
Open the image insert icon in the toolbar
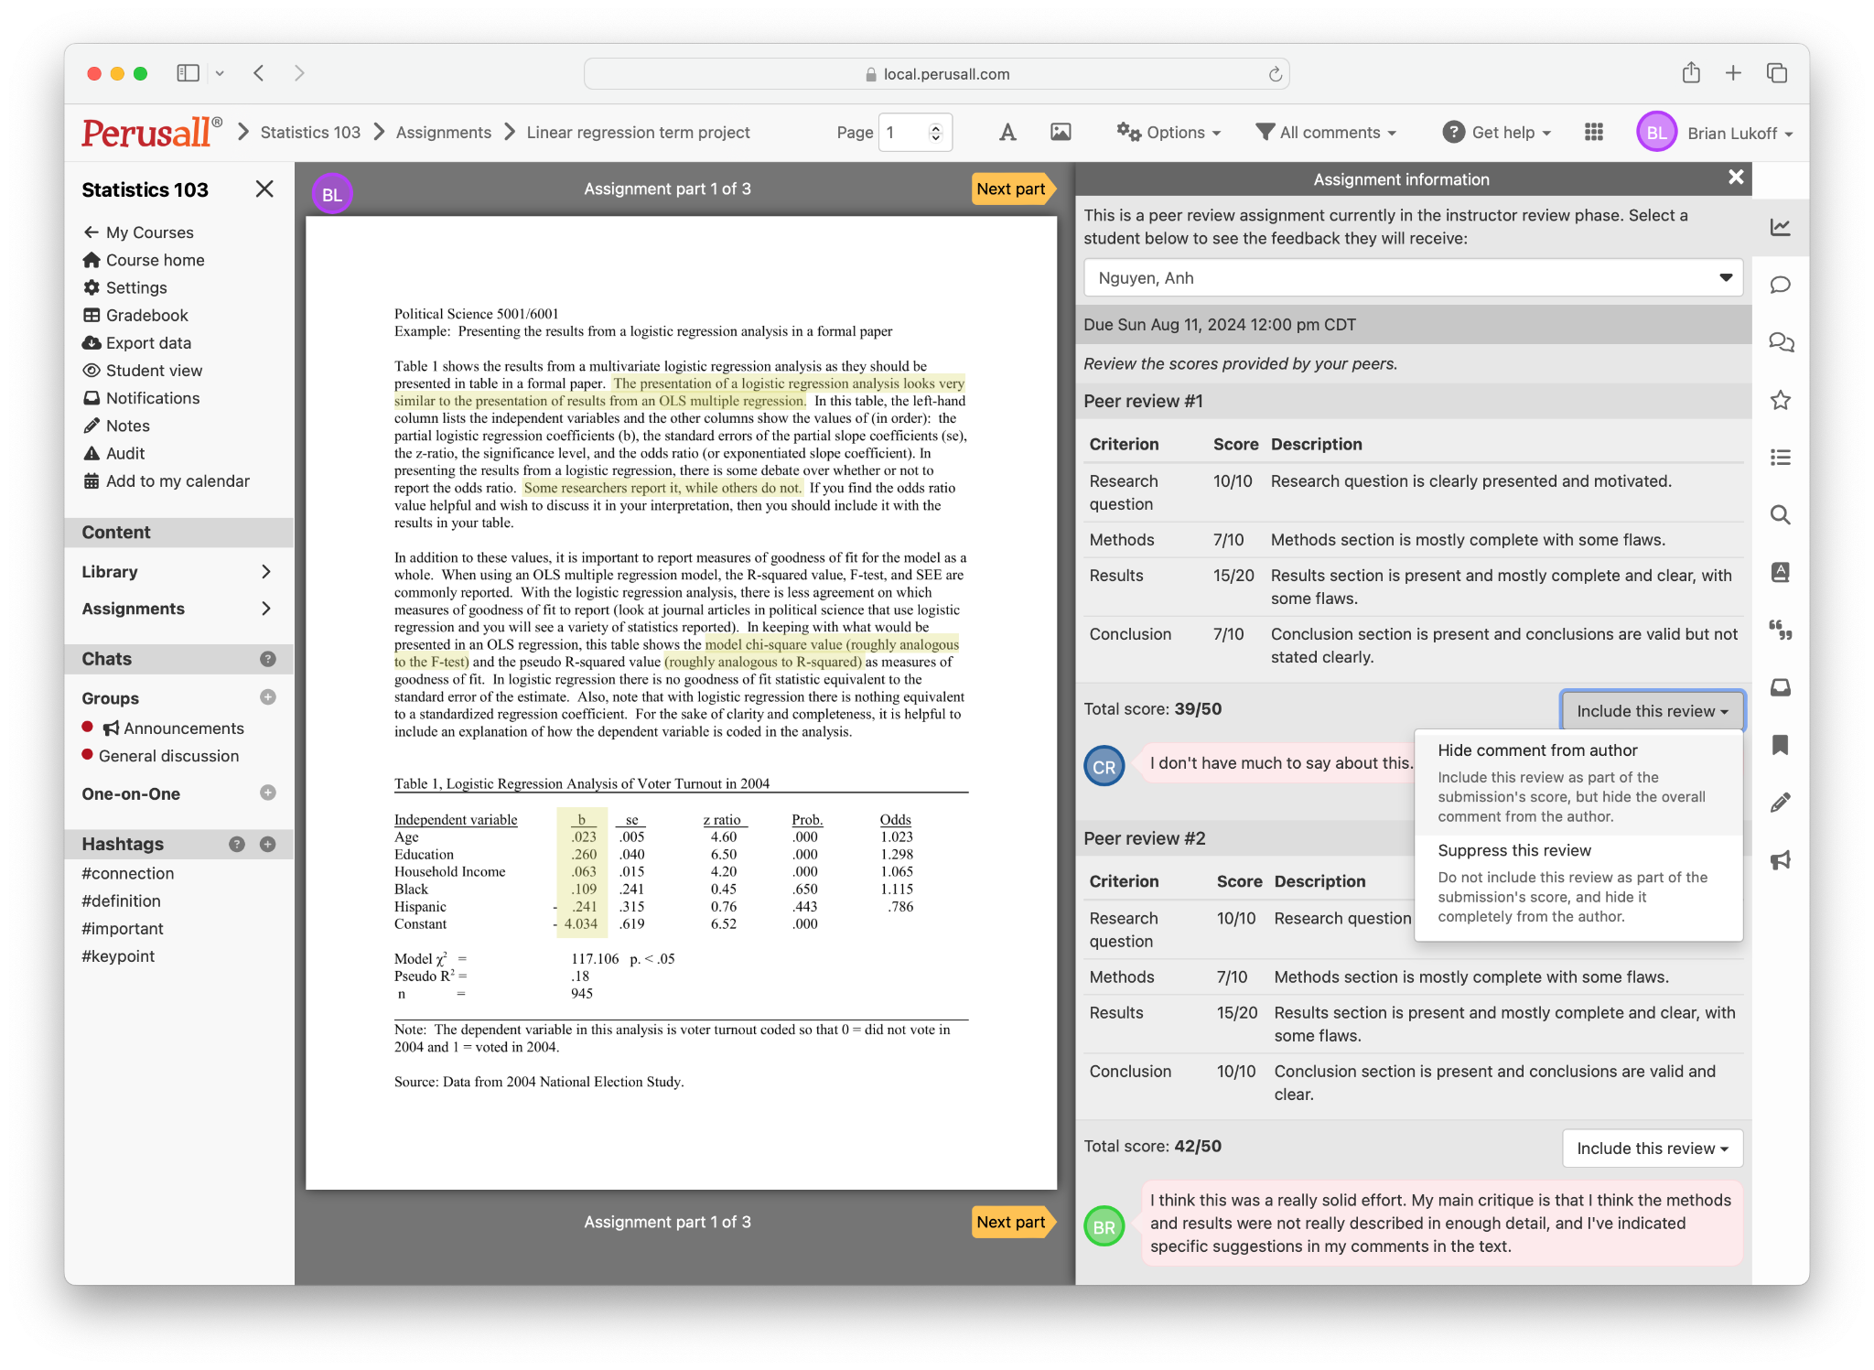1060,132
